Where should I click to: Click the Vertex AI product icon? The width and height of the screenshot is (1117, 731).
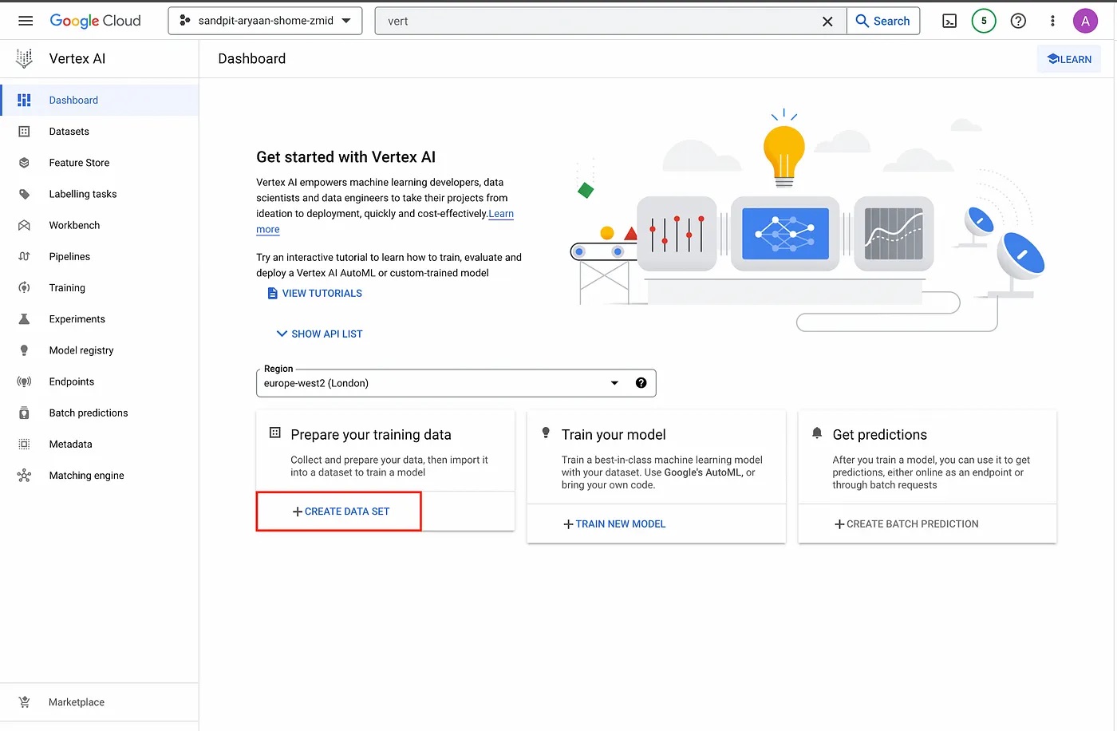25,58
